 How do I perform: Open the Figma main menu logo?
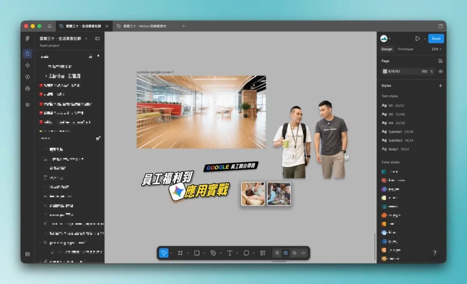(27, 38)
